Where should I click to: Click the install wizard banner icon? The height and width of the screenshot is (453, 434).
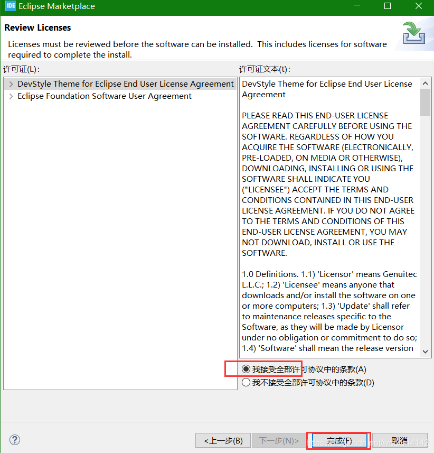click(x=414, y=33)
